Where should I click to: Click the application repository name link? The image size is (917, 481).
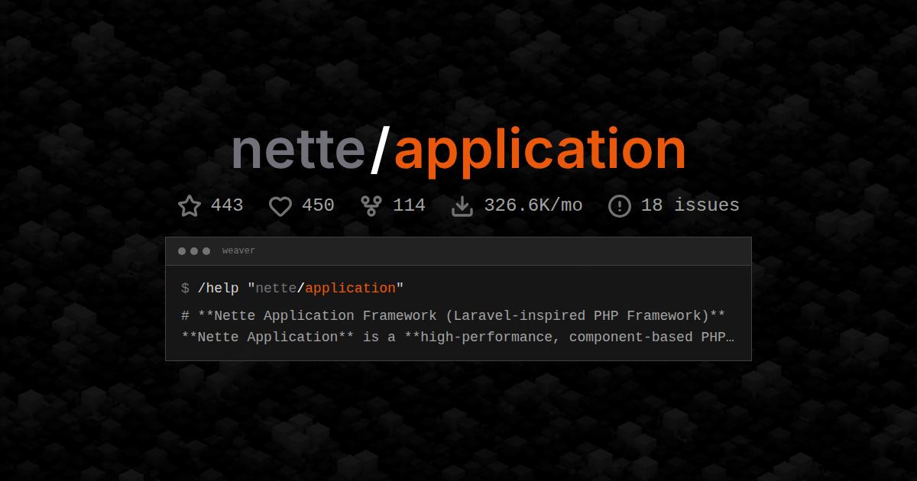[x=539, y=149]
